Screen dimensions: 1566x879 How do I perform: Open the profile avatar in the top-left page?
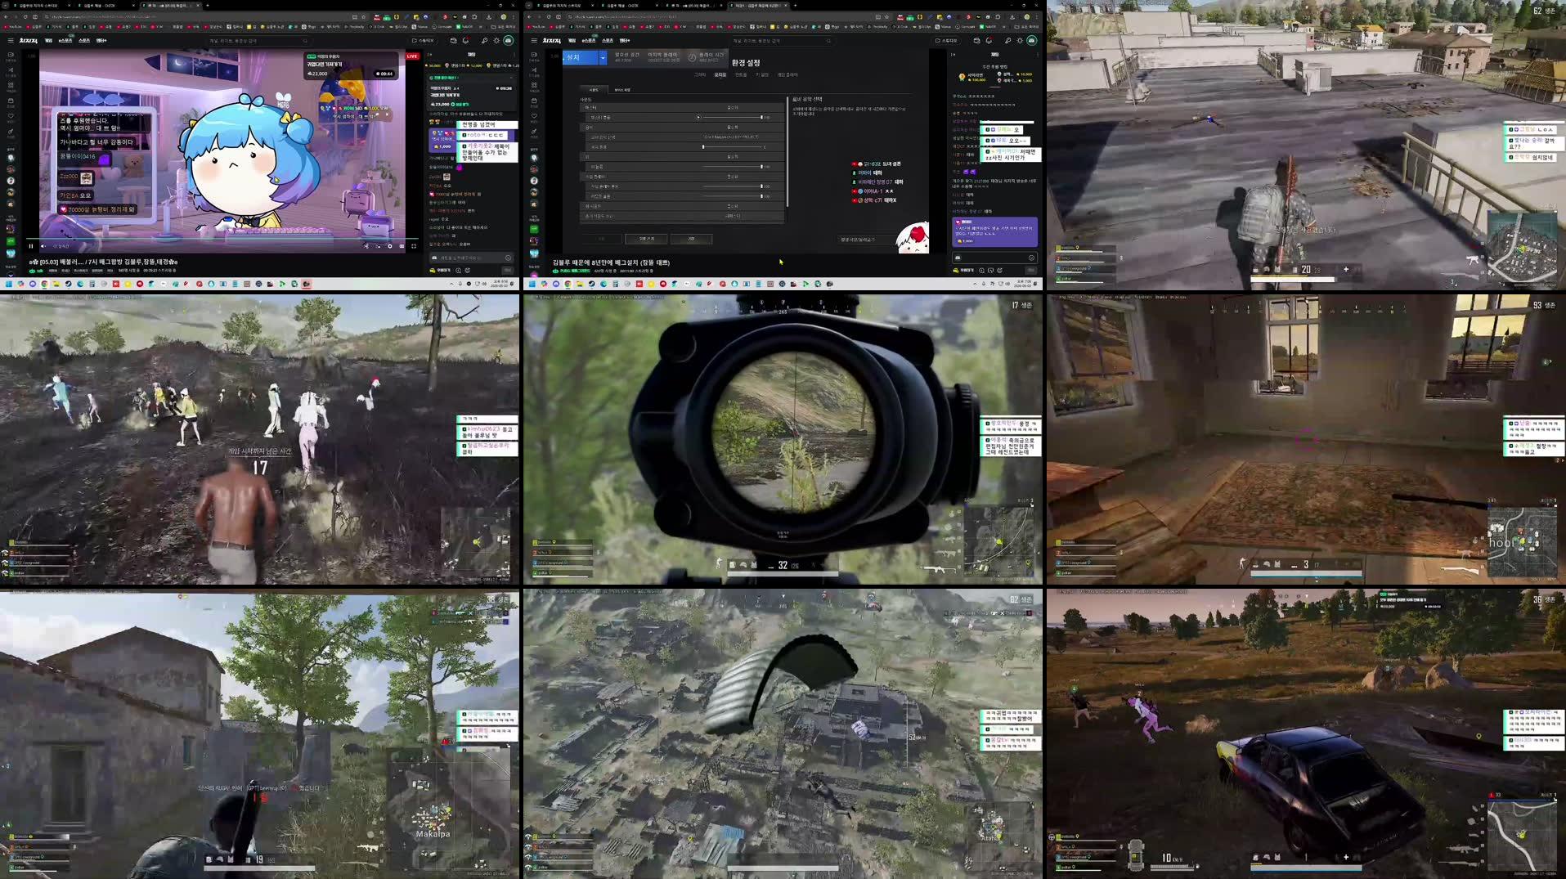[508, 40]
